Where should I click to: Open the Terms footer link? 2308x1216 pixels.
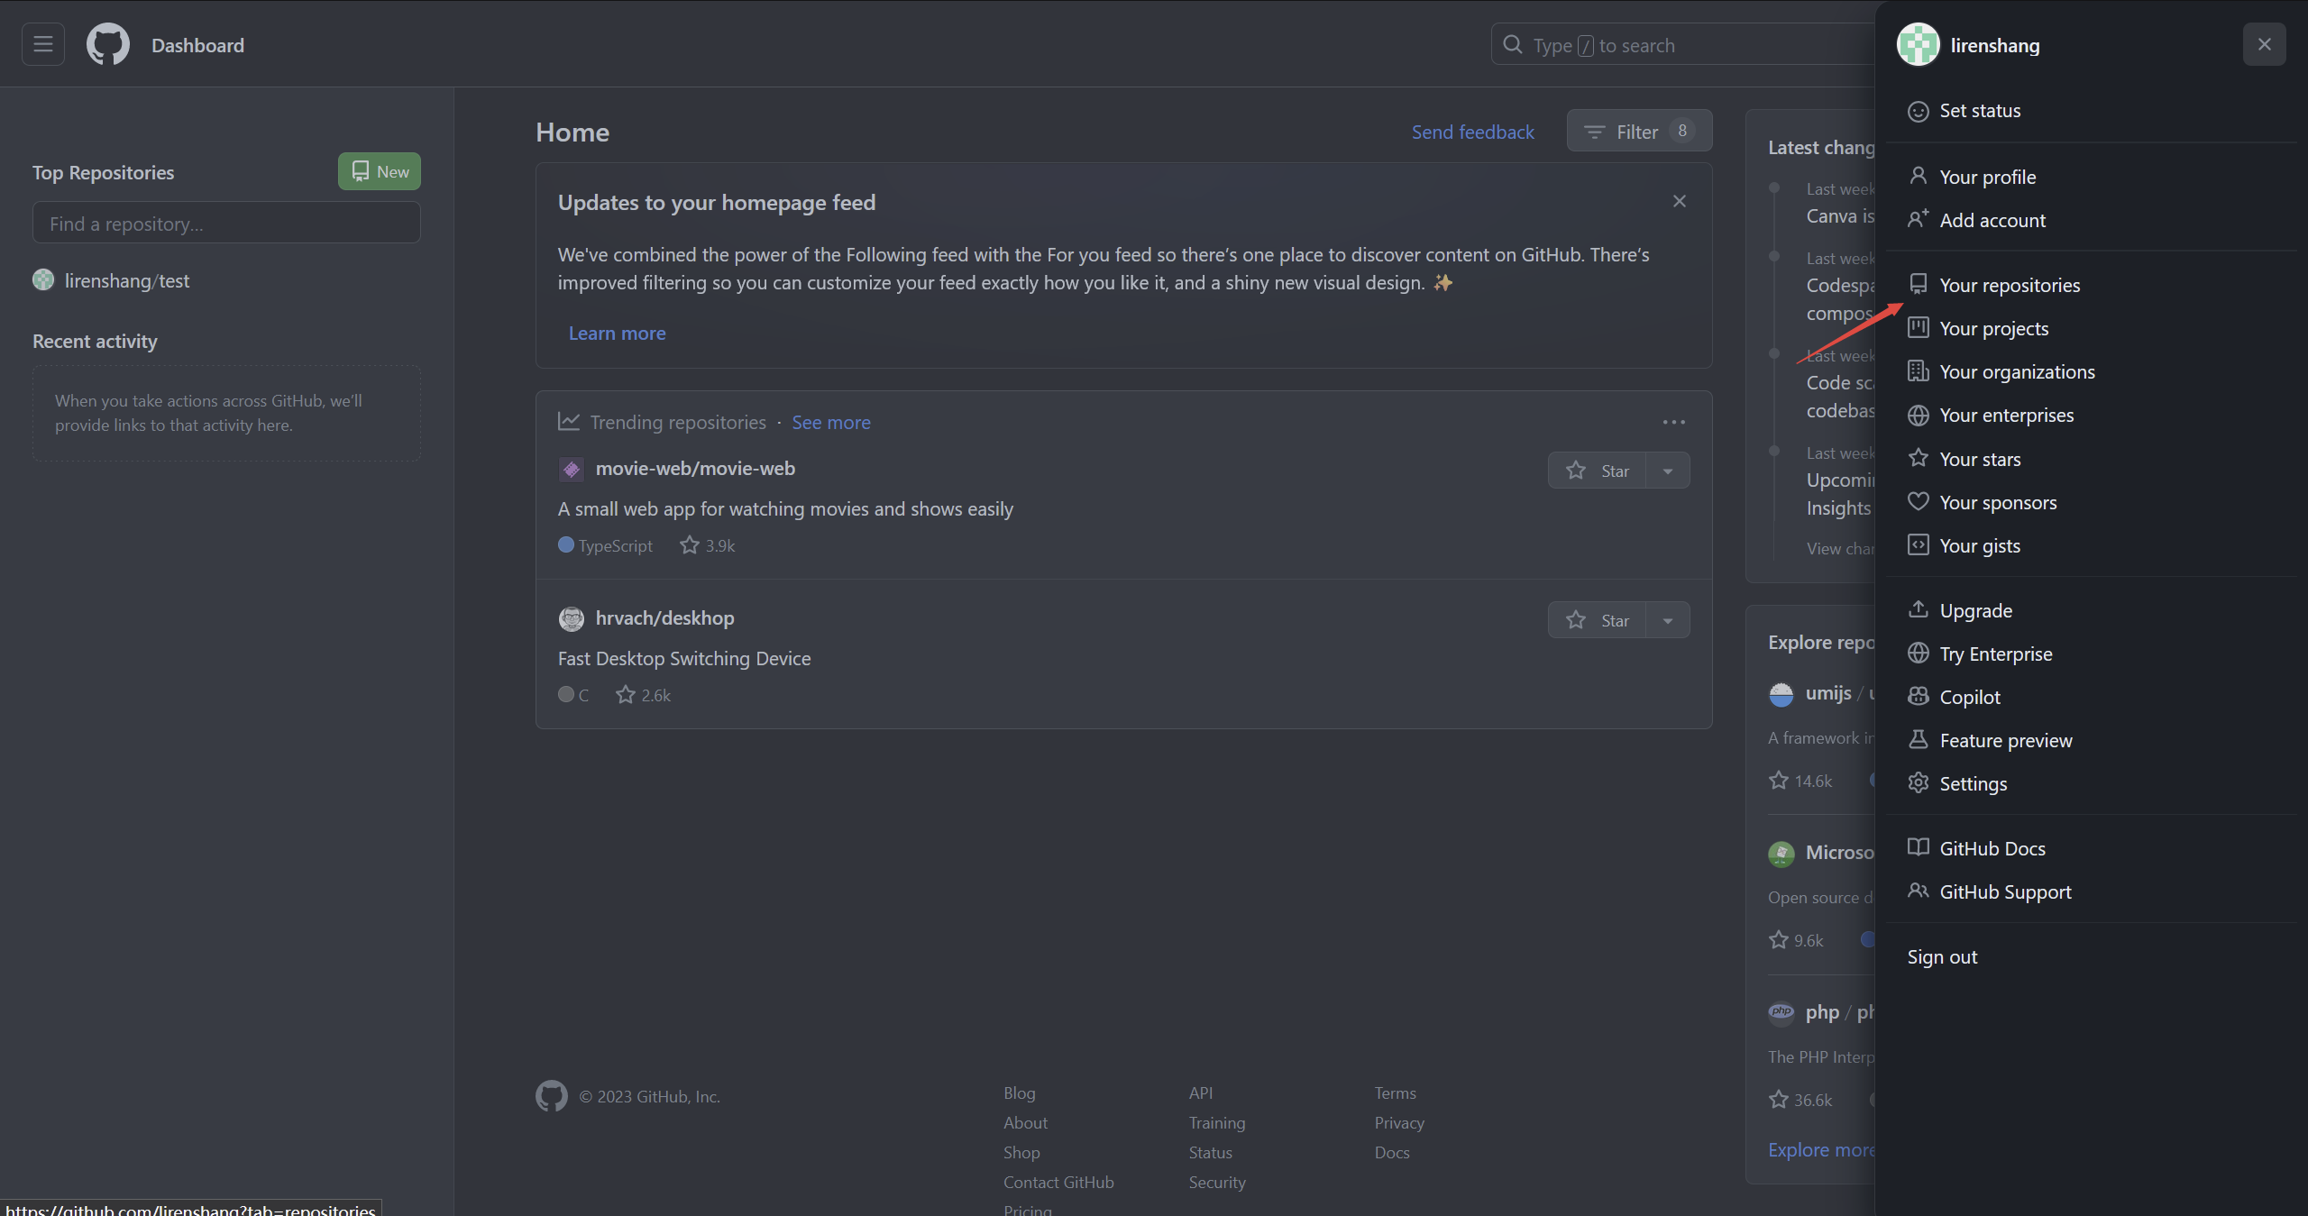[1395, 1093]
